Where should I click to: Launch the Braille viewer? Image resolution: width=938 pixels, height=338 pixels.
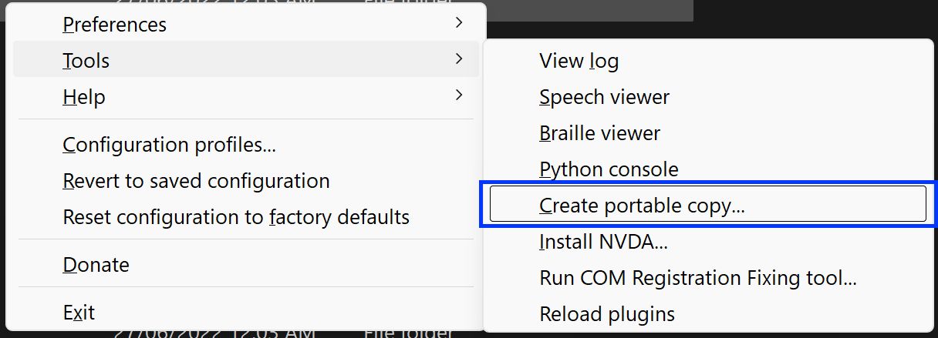point(599,133)
